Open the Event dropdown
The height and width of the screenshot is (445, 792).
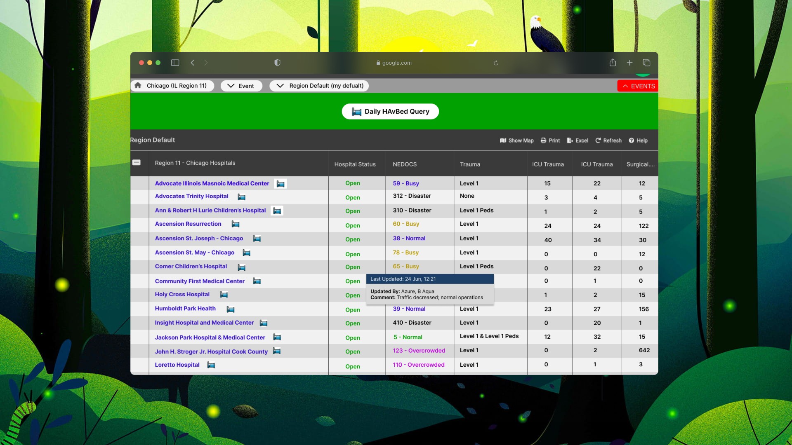pyautogui.click(x=241, y=86)
